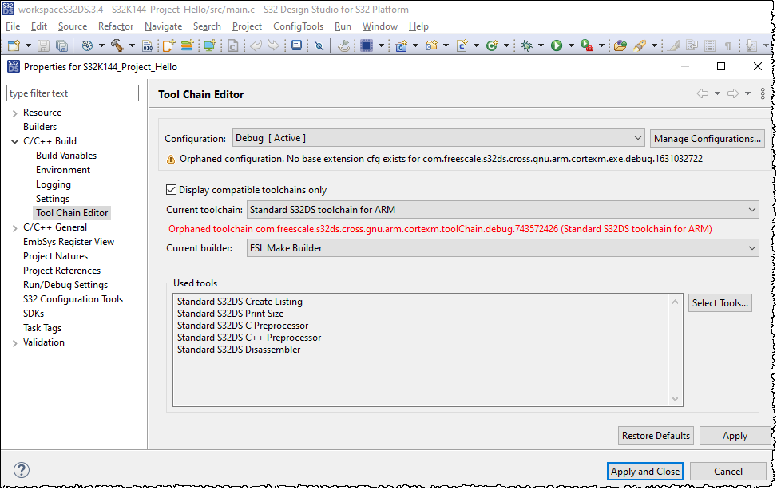This screenshot has height=490, width=777.
Task: Click the Manage Configurations button
Action: [707, 138]
